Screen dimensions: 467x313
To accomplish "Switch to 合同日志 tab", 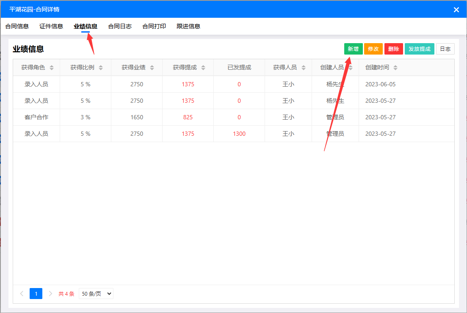I will tap(120, 26).
